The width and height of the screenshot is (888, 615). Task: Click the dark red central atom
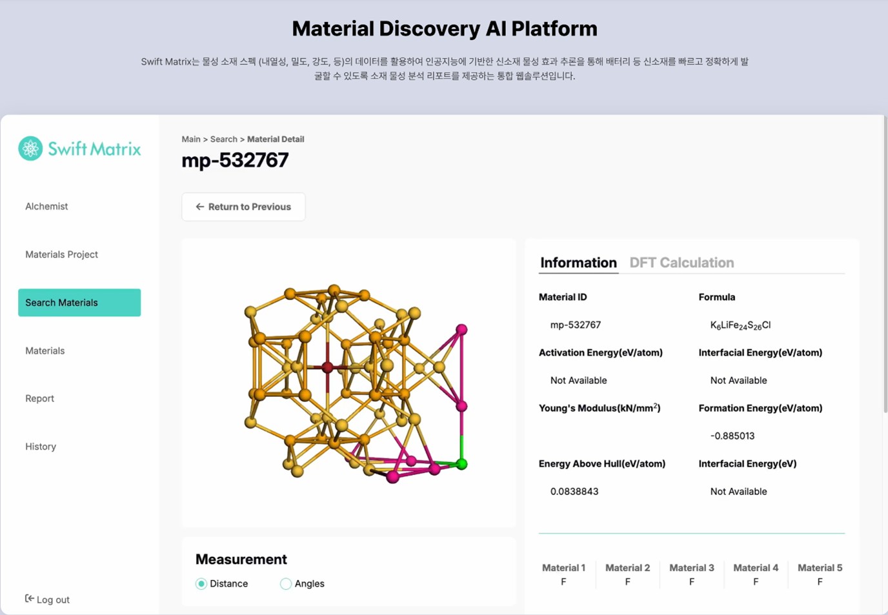click(328, 367)
